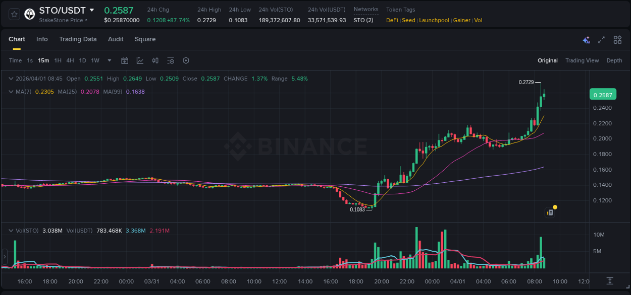Collapse the OHLC data row chevron

11,79
